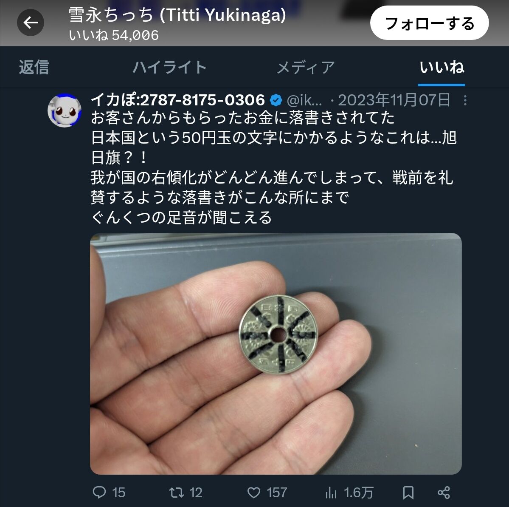Click the 雪永ちっち (Titti Yukinaga) header title
Image resolution: width=509 pixels, height=507 pixels.
[177, 15]
